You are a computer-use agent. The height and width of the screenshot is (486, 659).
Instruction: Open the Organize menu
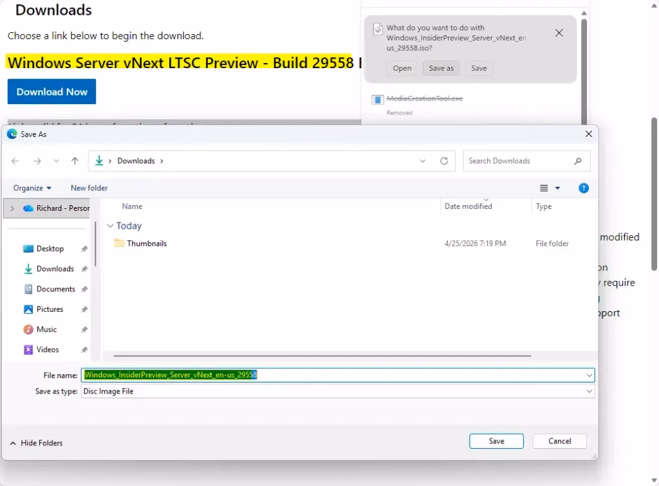click(32, 188)
